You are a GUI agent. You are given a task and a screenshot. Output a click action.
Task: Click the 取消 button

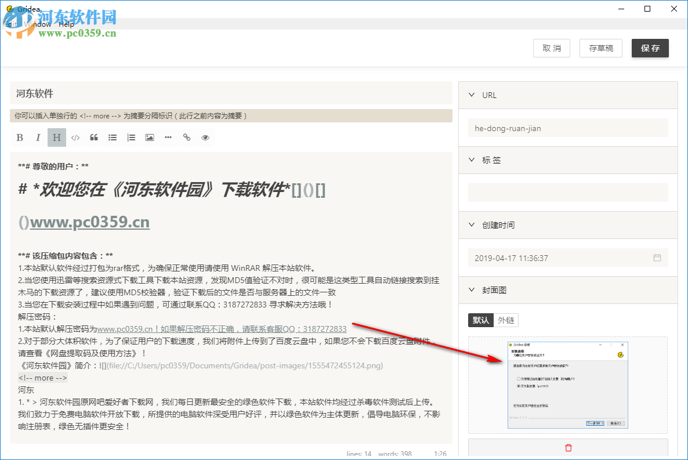552,48
